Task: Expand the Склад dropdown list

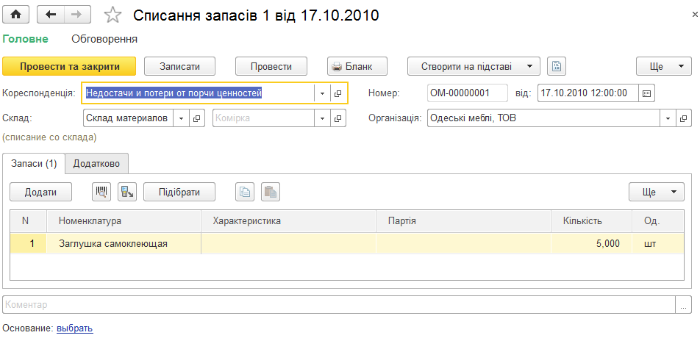Action: coord(181,118)
